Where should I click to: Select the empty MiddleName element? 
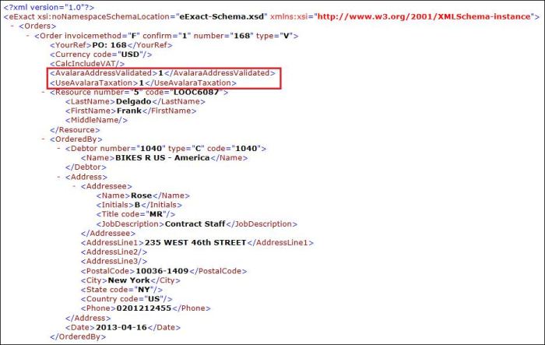[97, 120]
